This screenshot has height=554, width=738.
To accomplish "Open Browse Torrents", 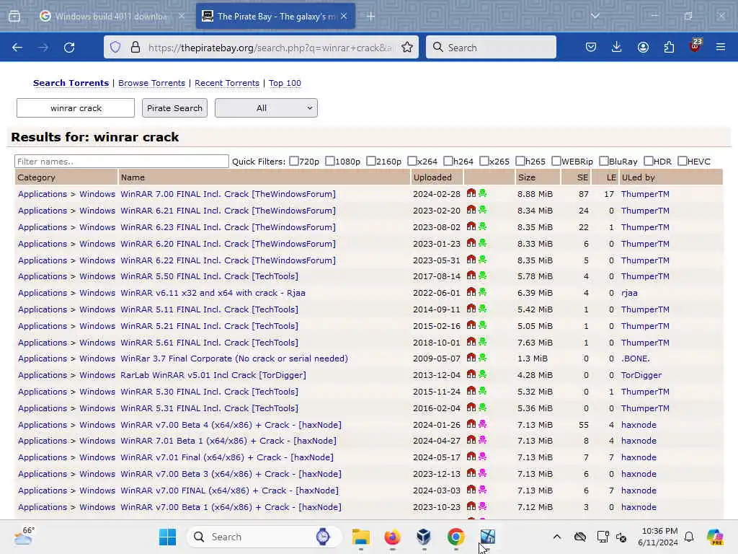I will tap(151, 83).
